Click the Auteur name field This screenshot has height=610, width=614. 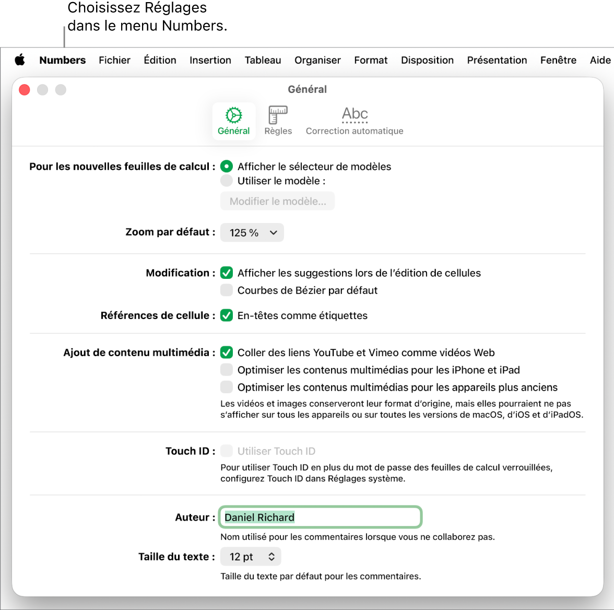[x=320, y=517]
